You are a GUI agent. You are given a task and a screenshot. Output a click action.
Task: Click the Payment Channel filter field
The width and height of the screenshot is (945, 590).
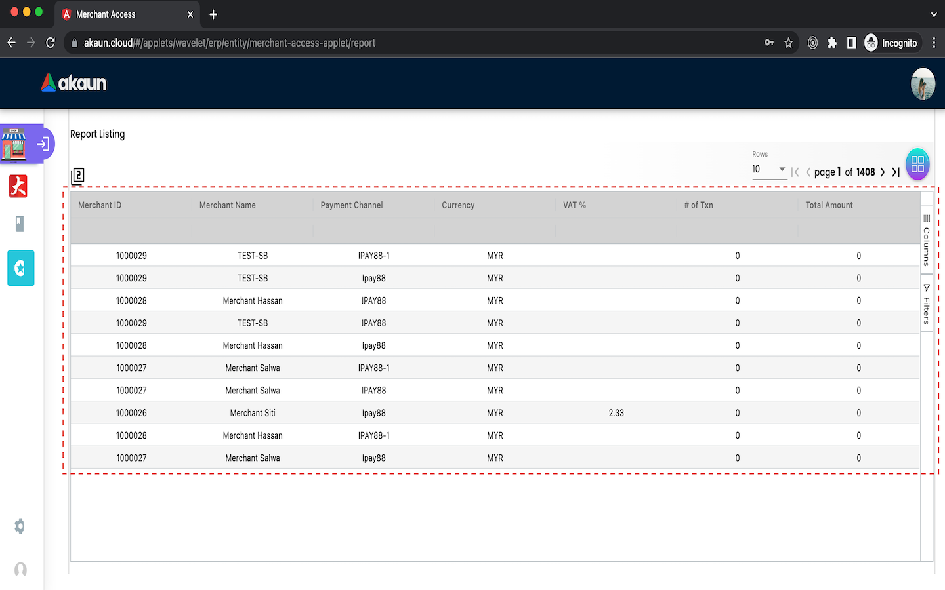click(x=373, y=231)
